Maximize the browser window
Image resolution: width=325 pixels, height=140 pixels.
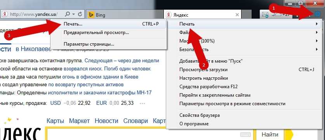point(301,3)
